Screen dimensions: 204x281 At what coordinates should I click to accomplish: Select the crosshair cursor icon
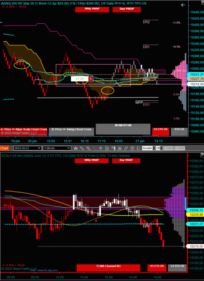point(101,148)
